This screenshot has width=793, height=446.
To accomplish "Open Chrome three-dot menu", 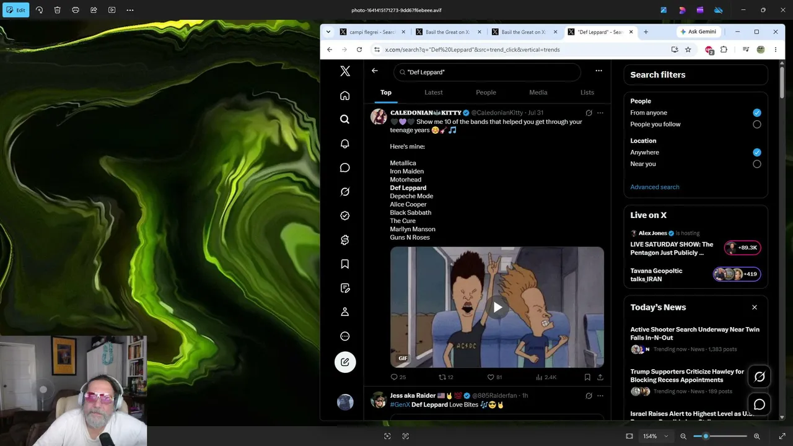I will click(775, 50).
